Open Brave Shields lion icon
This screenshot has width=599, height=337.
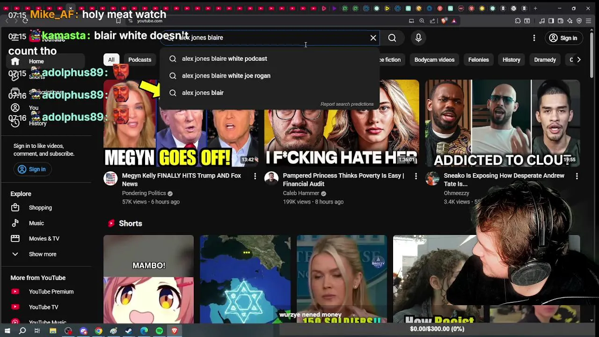[x=444, y=21]
